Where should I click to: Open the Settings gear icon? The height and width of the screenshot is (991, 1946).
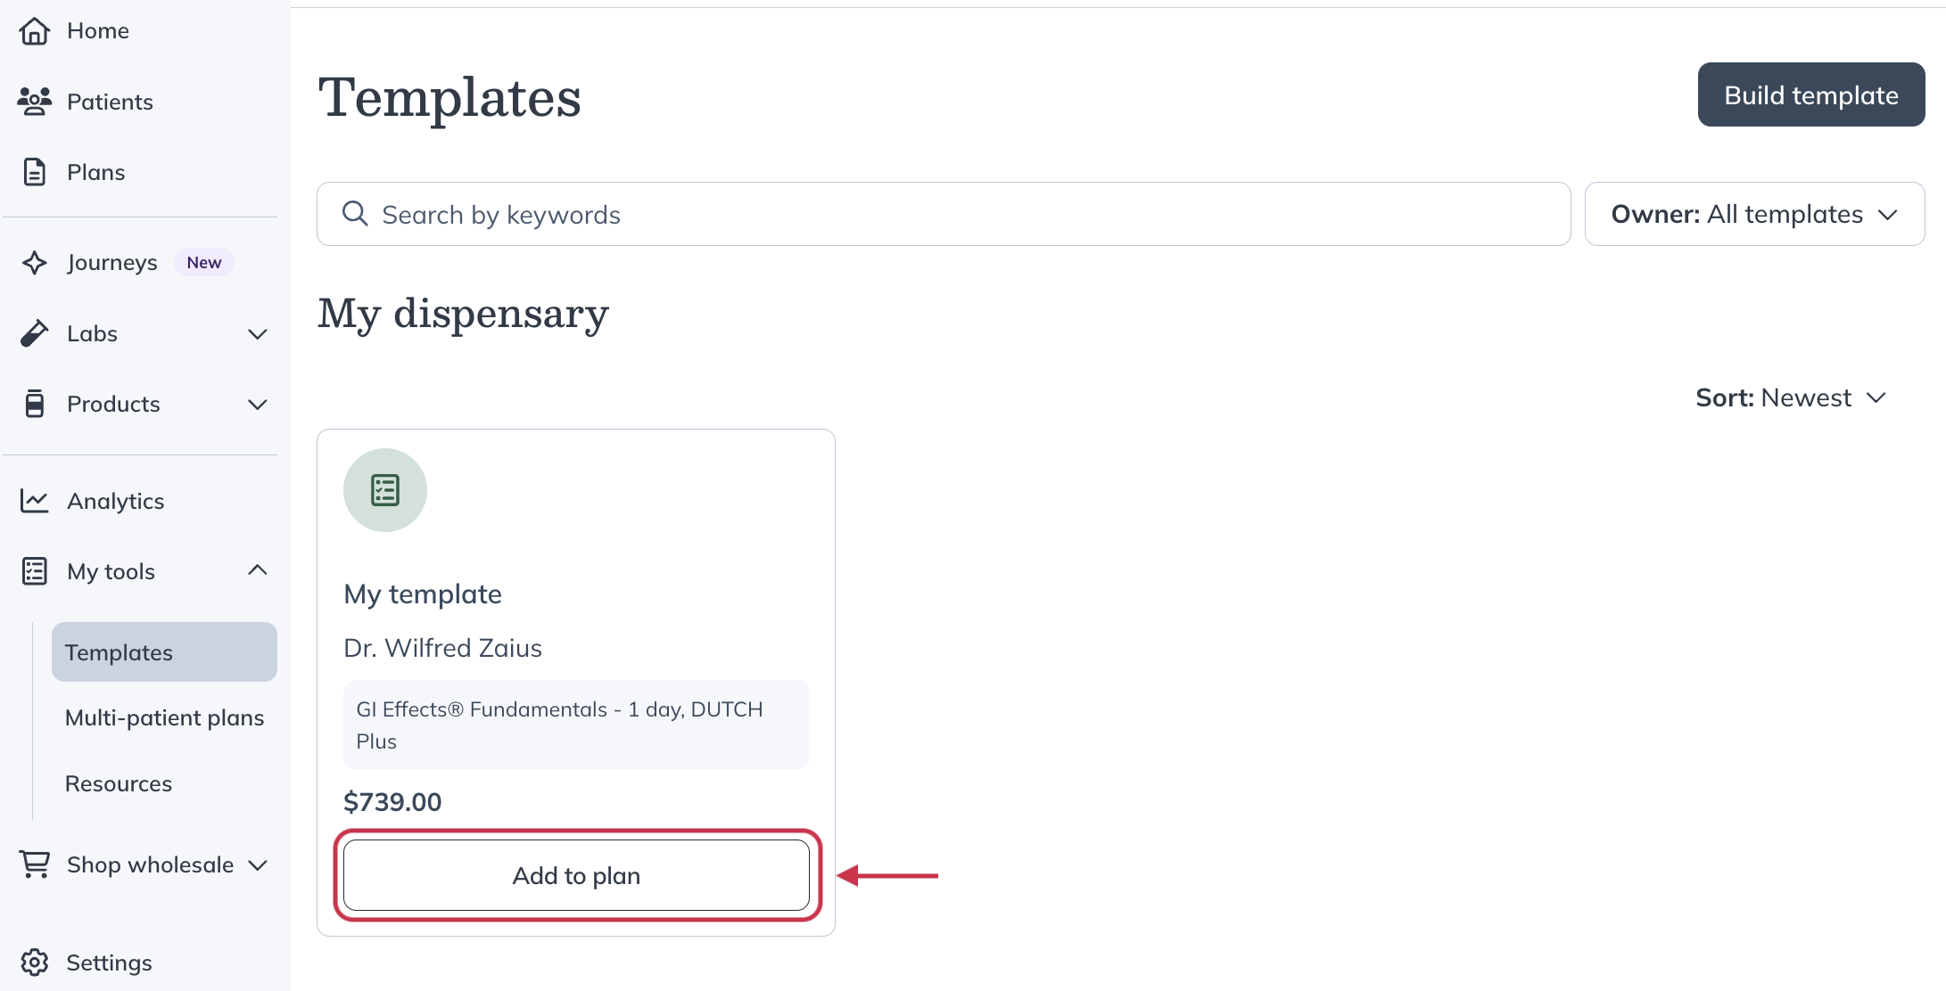pos(35,962)
